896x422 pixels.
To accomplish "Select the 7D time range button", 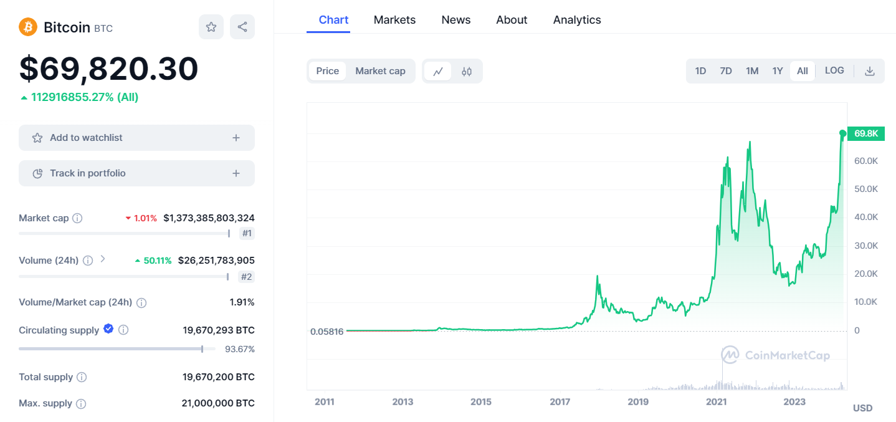I will click(726, 71).
